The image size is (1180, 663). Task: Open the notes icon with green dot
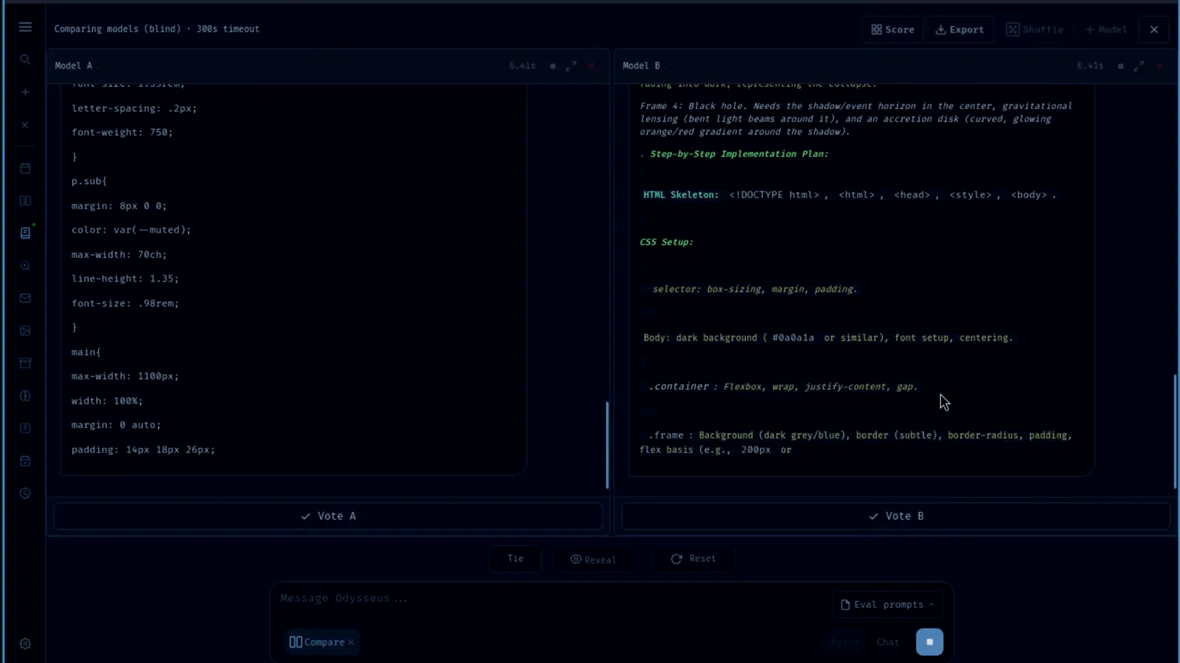pyautogui.click(x=25, y=233)
